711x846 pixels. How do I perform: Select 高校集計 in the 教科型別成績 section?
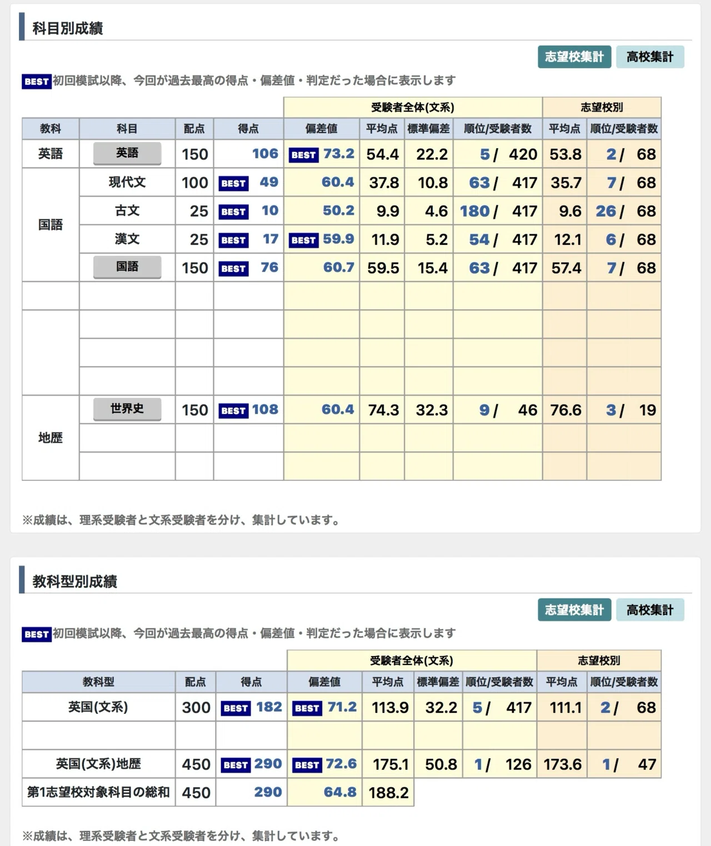pyautogui.click(x=650, y=610)
